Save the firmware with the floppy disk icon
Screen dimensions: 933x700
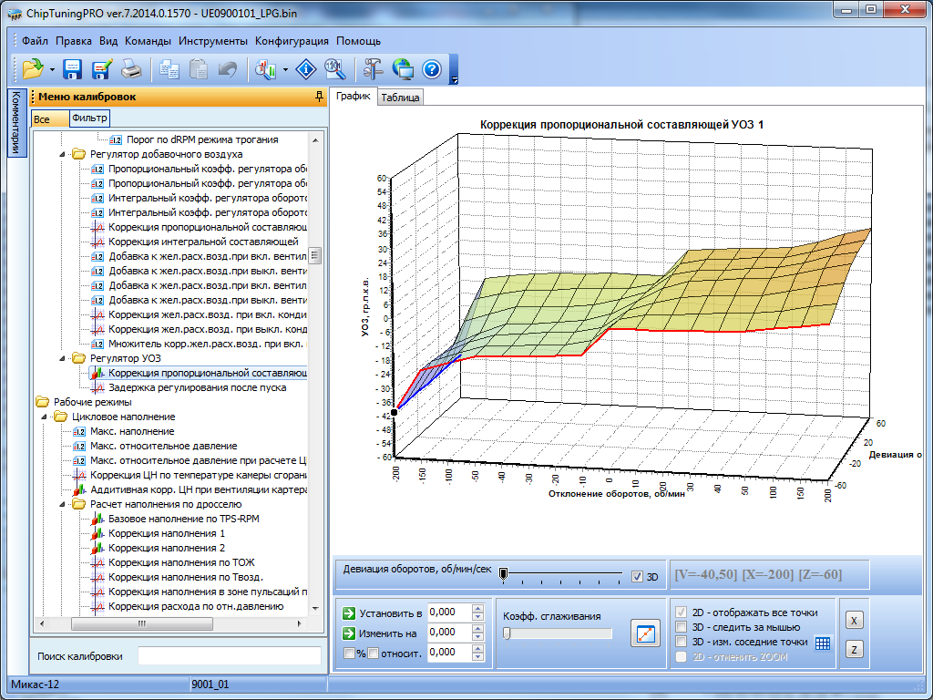(73, 68)
